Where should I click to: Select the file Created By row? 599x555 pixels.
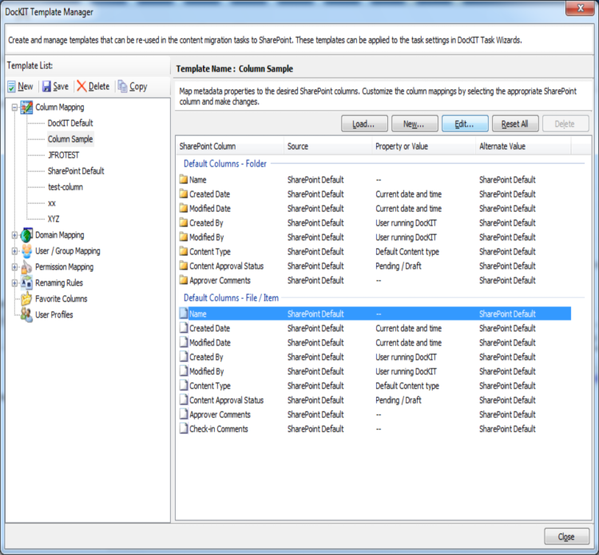[375, 357]
